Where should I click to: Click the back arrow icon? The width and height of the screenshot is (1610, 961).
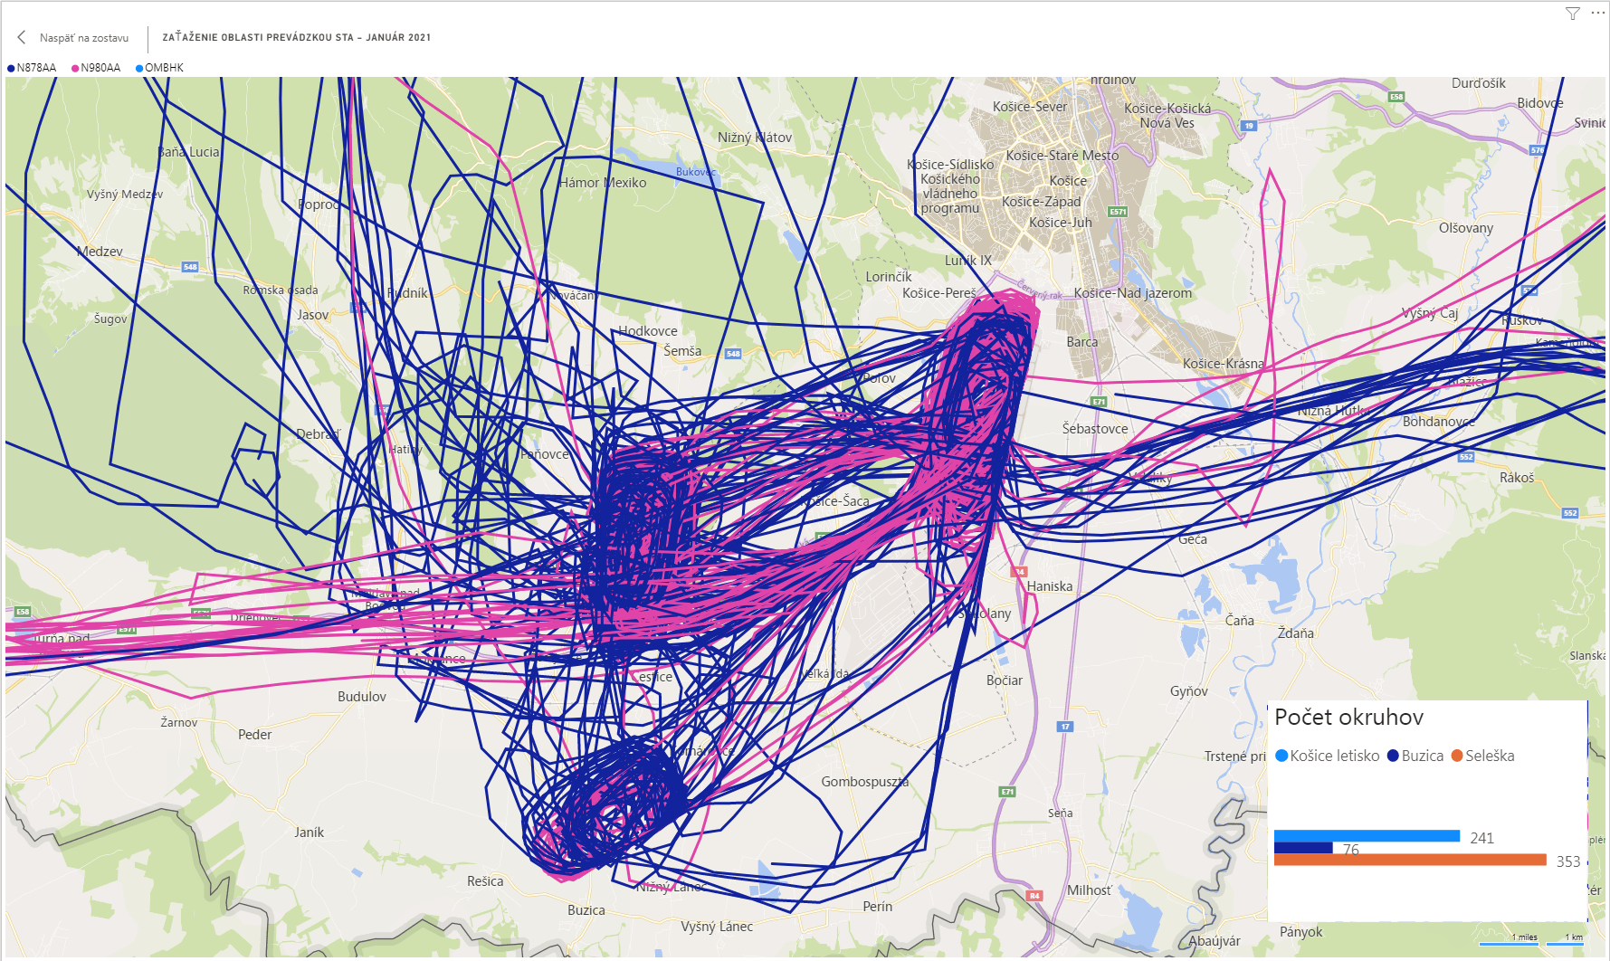[22, 37]
